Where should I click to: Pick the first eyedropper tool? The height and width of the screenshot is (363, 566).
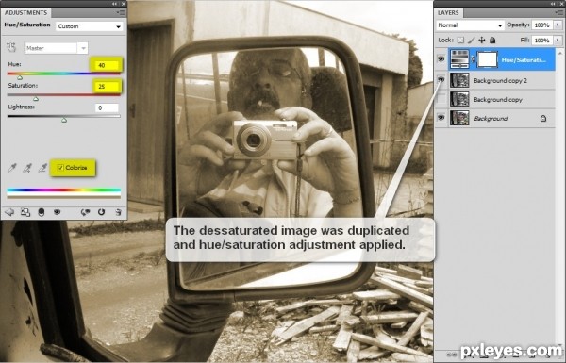click(12, 168)
